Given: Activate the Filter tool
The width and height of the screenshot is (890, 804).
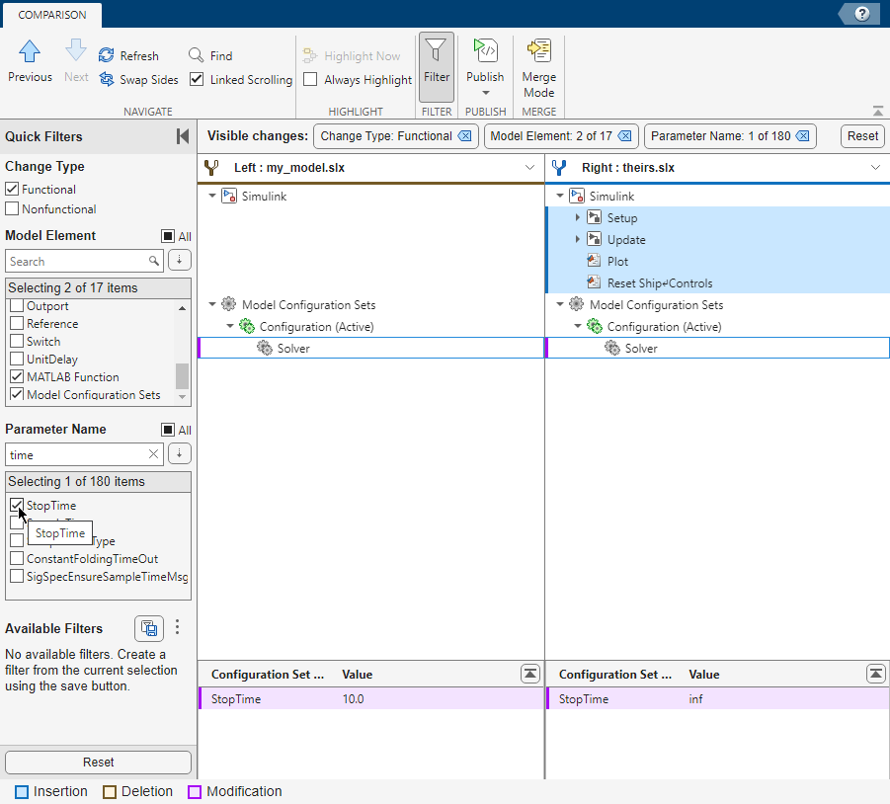Looking at the screenshot, I should coord(436,66).
